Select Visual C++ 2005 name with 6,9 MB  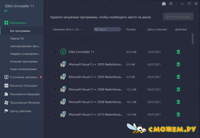[95, 64]
